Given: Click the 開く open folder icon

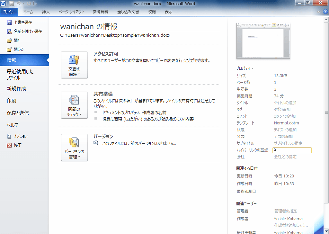Looking at the screenshot, I should pyautogui.click(x=9, y=40).
